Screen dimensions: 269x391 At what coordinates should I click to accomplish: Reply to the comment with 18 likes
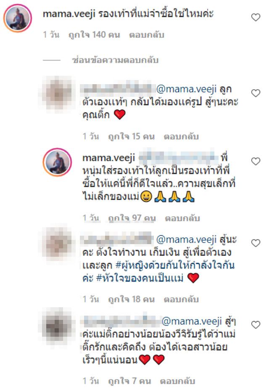pyautogui.click(x=181, y=299)
